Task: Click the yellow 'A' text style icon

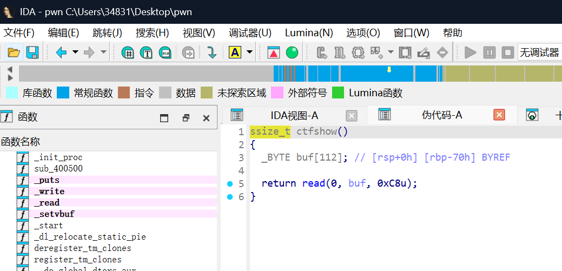Action: (235, 52)
